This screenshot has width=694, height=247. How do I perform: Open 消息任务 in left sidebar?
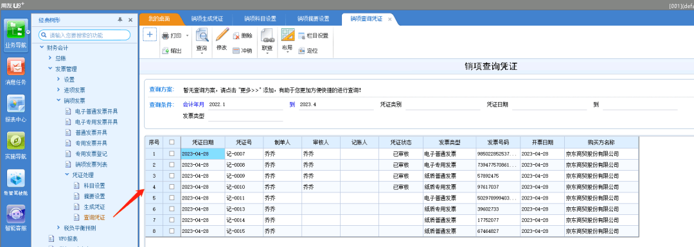15,72
